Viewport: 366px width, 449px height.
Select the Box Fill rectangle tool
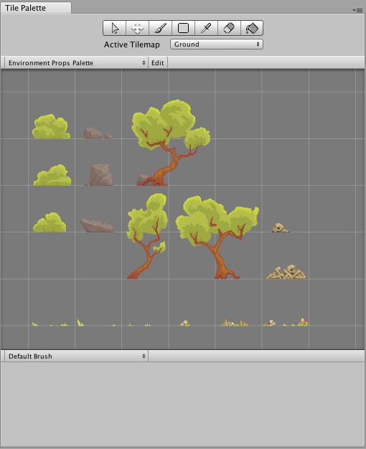[x=183, y=28]
